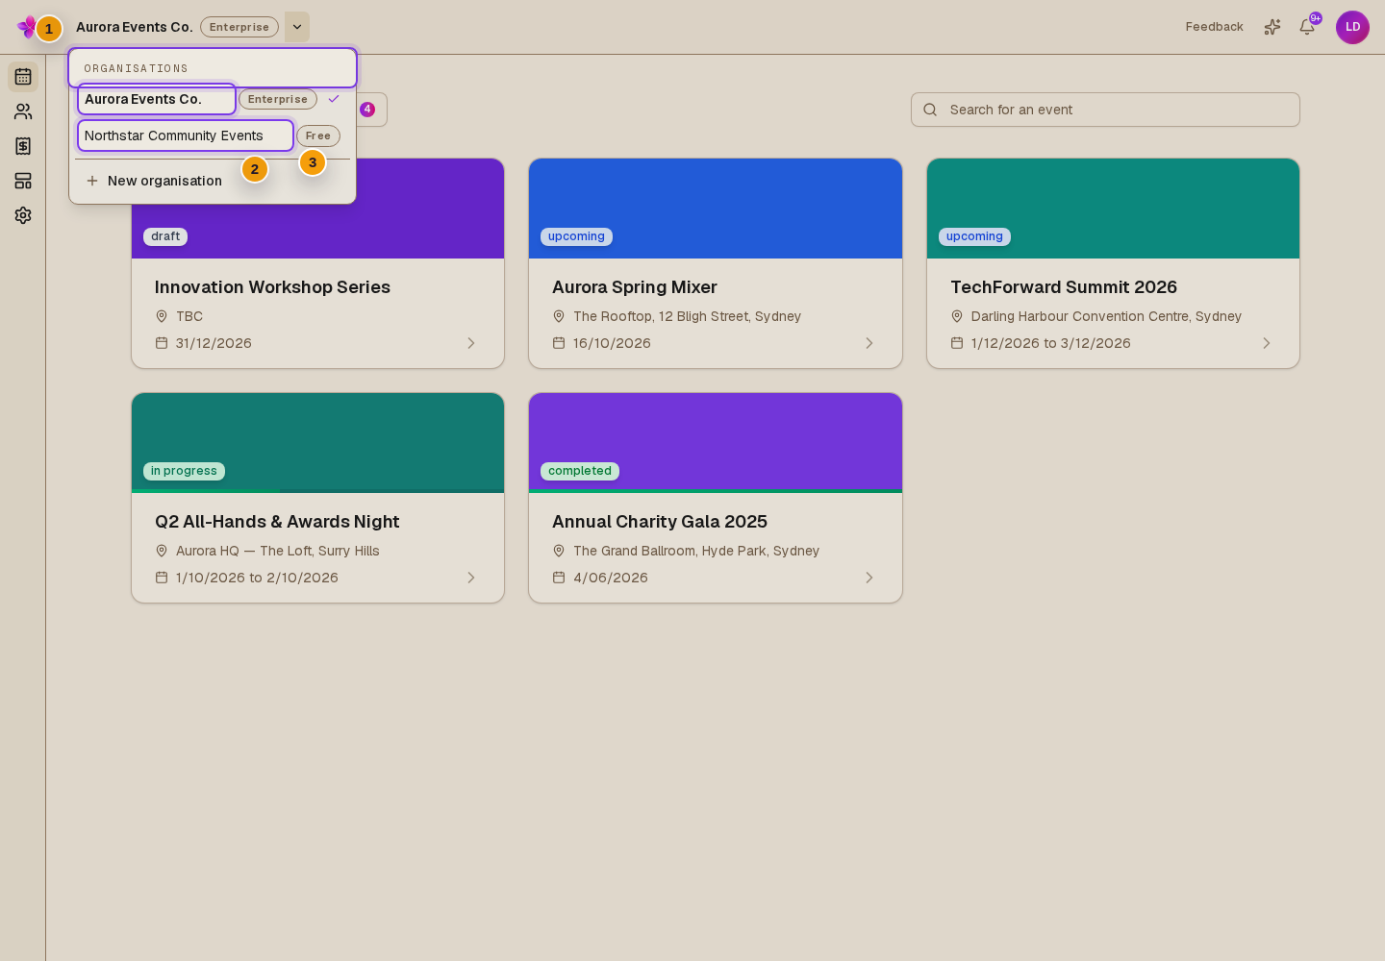The width and height of the screenshot is (1385, 961).
Task: Click the completed status label
Action: (580, 471)
